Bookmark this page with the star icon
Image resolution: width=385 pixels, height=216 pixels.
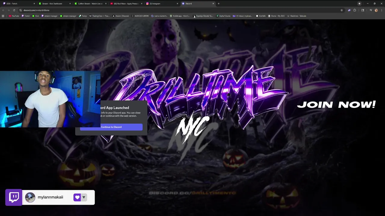[x=342, y=10]
